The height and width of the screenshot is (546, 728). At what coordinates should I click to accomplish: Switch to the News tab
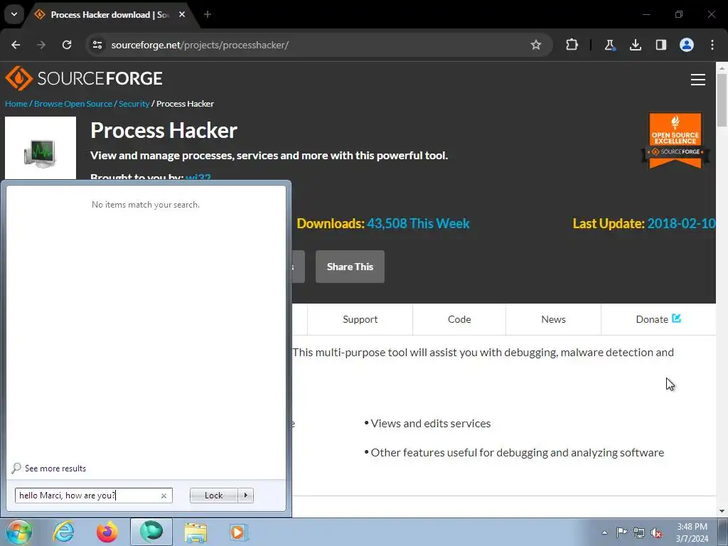[553, 319]
